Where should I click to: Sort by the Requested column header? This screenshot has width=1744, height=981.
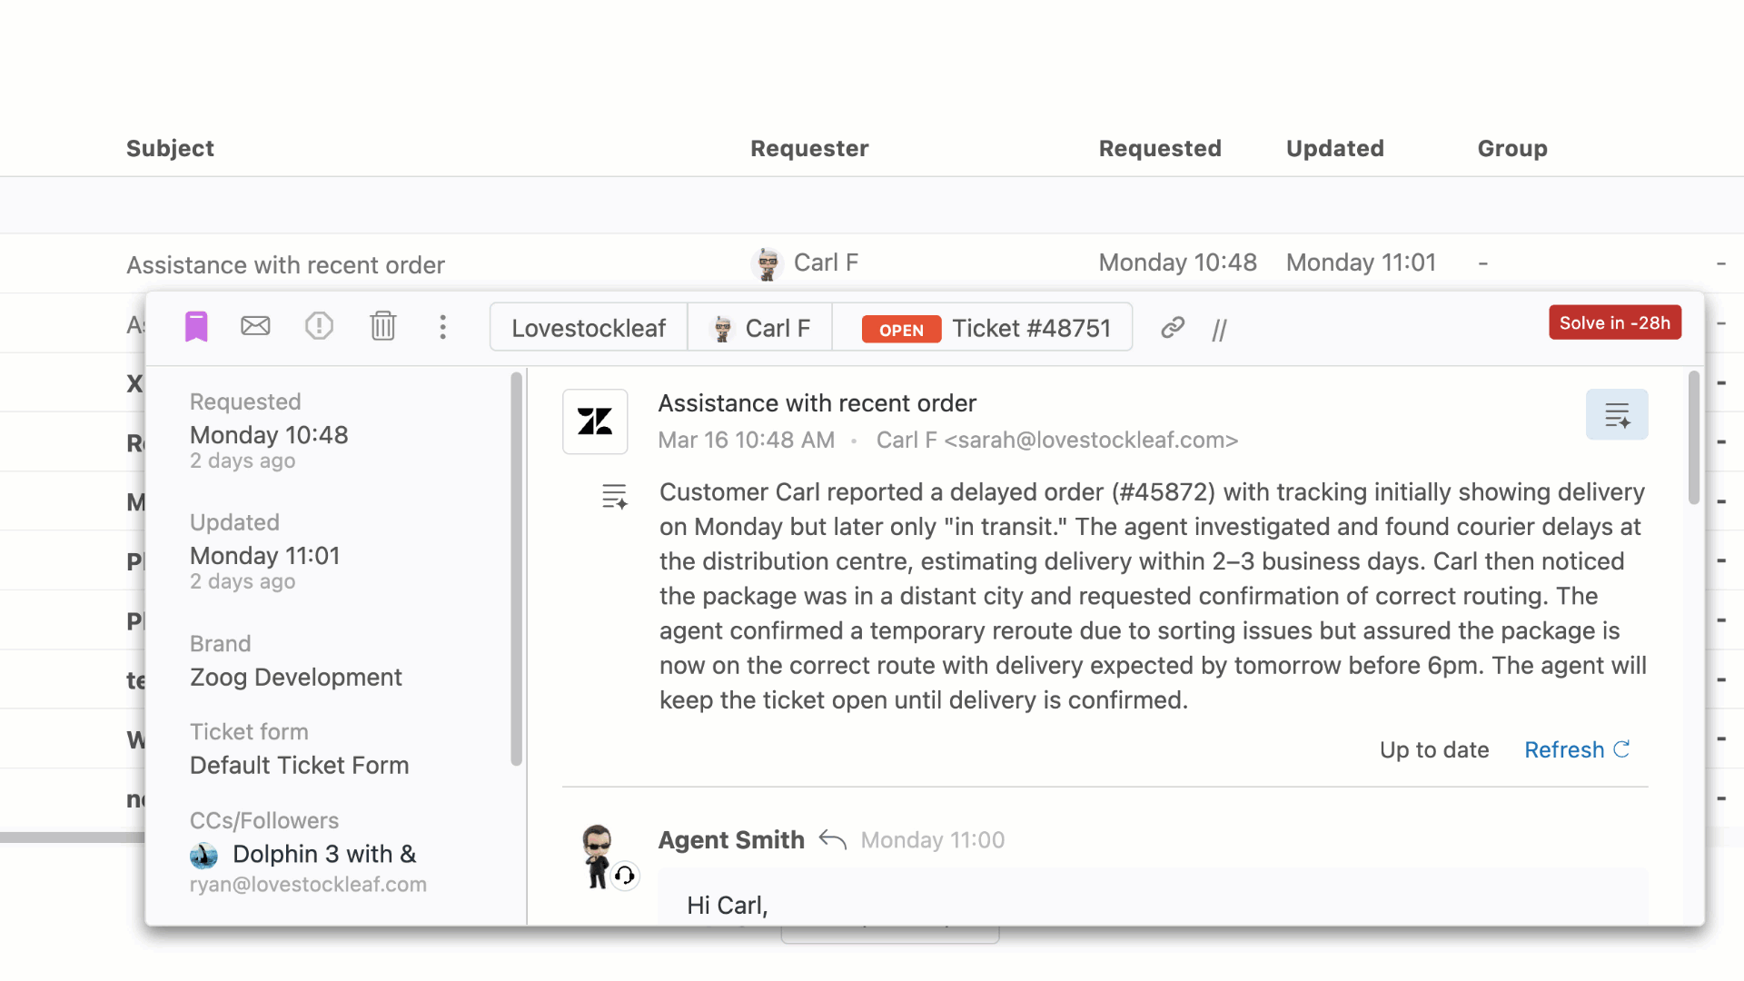tap(1159, 148)
